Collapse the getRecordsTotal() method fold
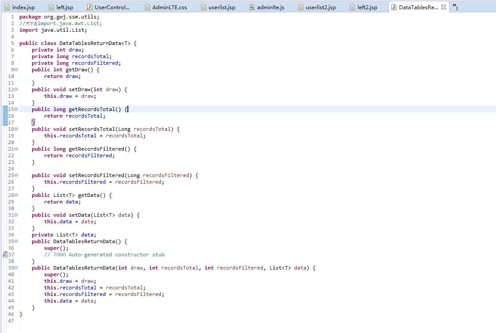496x333 pixels. tap(16, 109)
